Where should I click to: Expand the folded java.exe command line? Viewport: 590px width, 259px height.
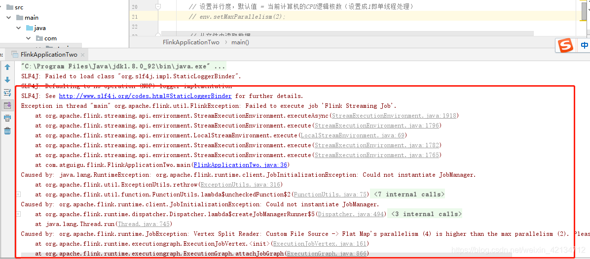(123, 66)
